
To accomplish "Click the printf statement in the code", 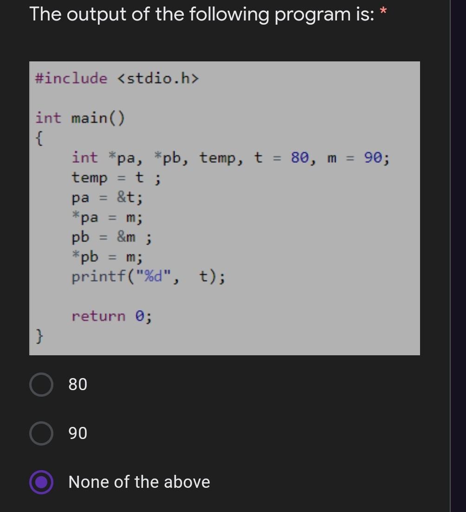I will tap(148, 276).
